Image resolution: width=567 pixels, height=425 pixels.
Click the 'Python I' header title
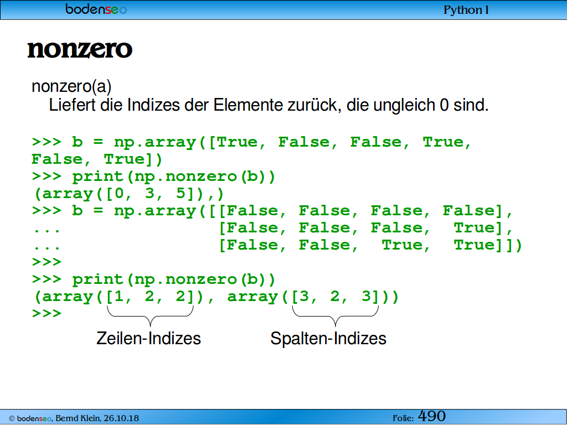pos(466,10)
